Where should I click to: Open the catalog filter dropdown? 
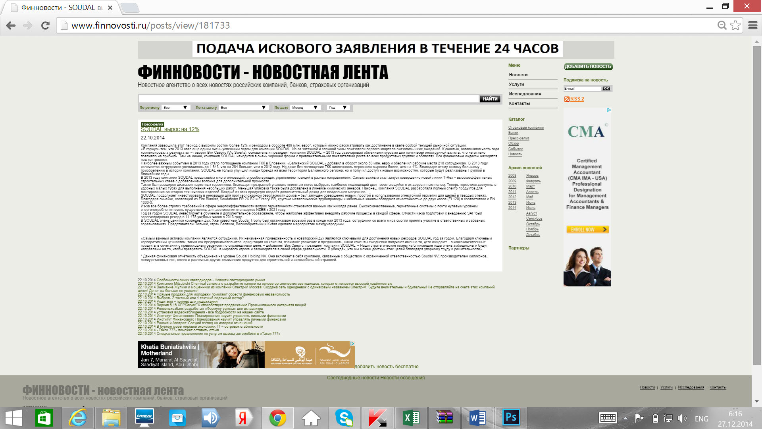pyautogui.click(x=244, y=108)
